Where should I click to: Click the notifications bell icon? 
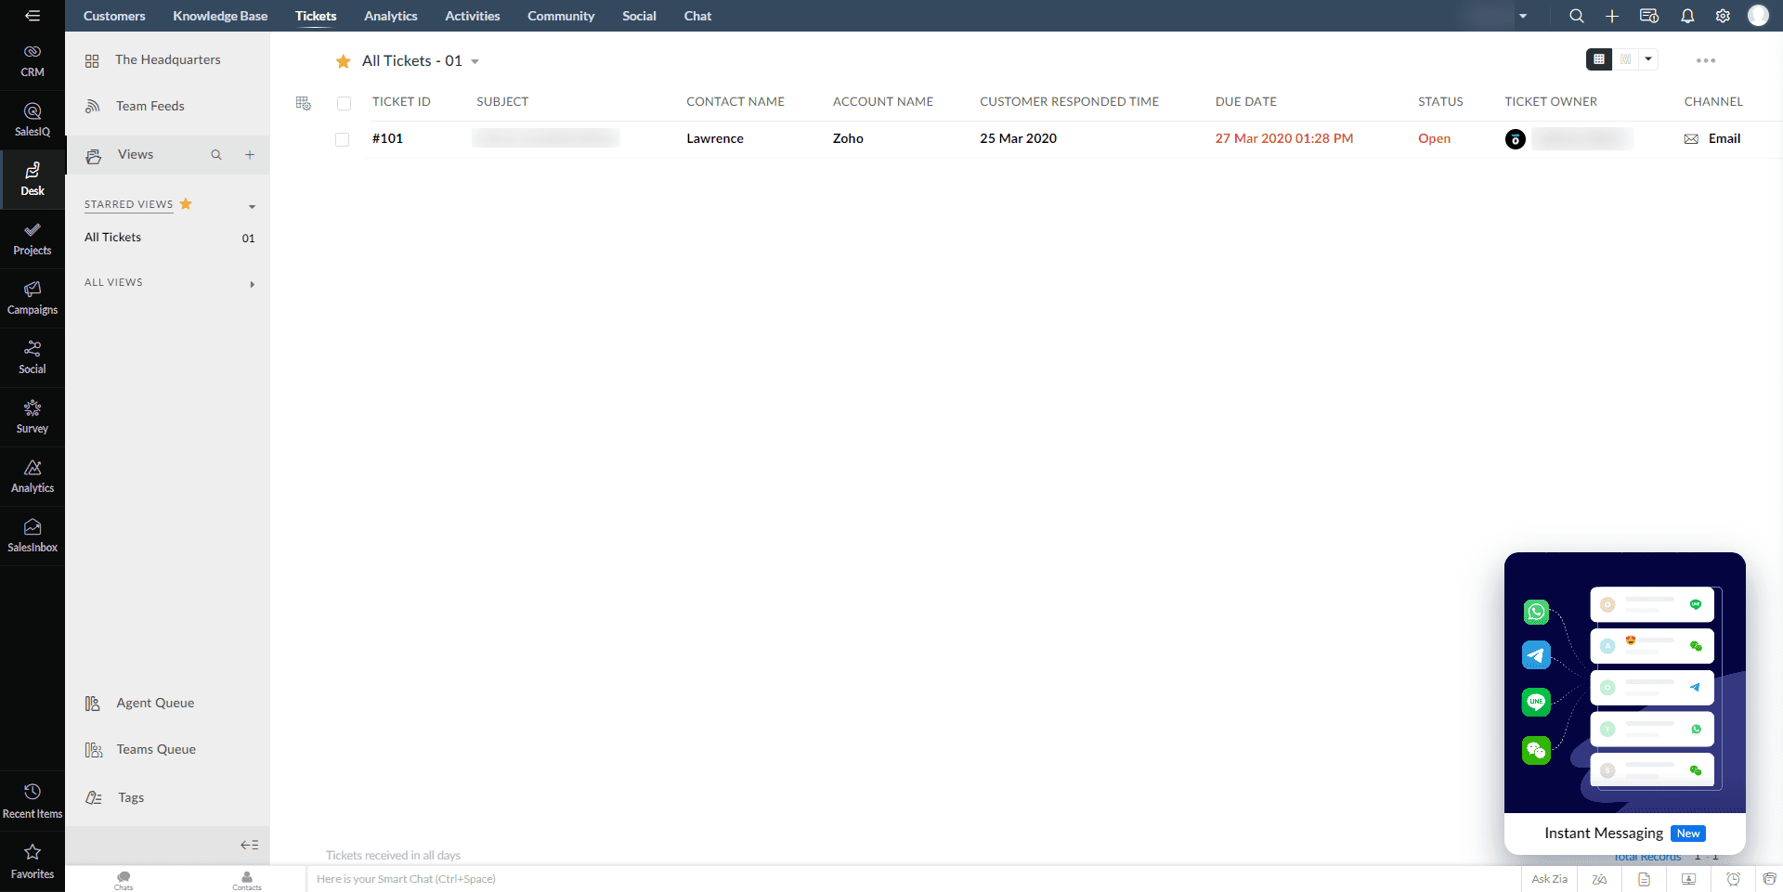[x=1687, y=16]
